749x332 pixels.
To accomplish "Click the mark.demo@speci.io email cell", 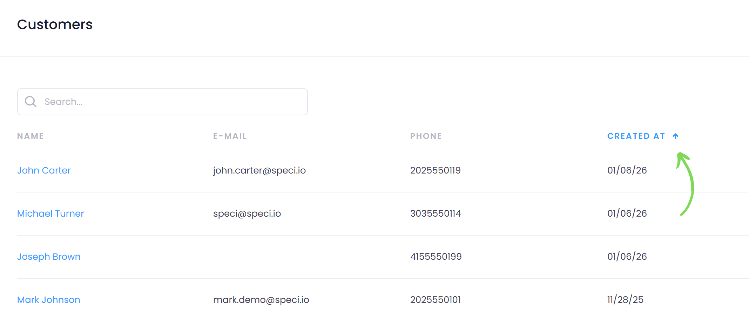I will click(x=261, y=300).
